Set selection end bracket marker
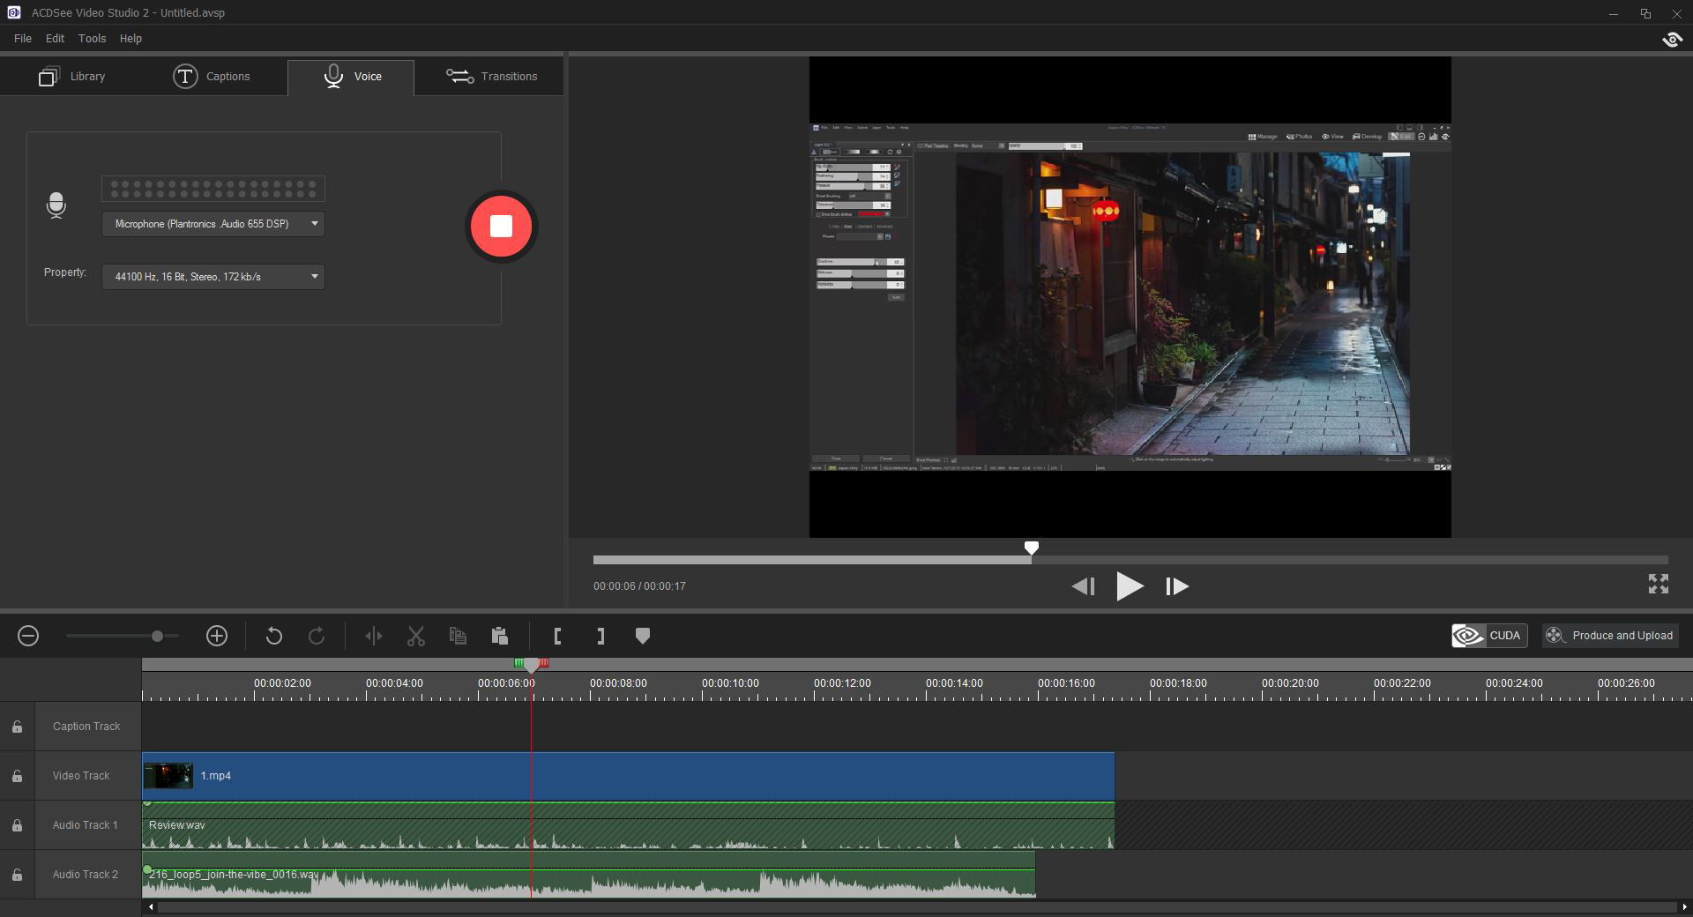Screen dimensions: 1693x917 point(600,636)
